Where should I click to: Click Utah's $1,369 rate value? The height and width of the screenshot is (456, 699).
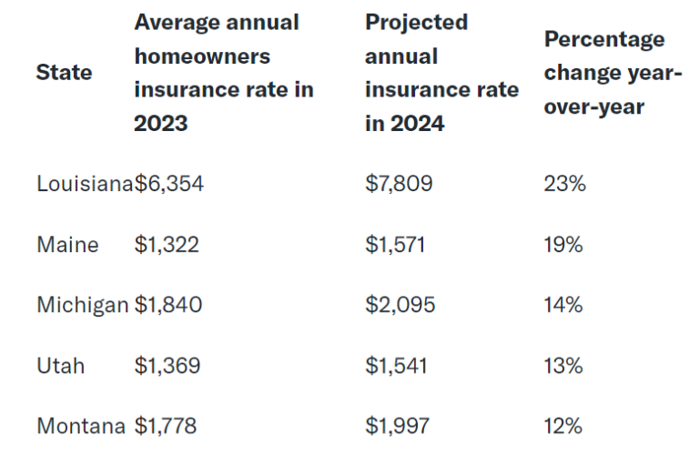167,366
